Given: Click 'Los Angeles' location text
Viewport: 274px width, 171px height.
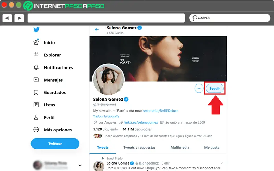Looking at the screenshot, I should pos(108,122).
